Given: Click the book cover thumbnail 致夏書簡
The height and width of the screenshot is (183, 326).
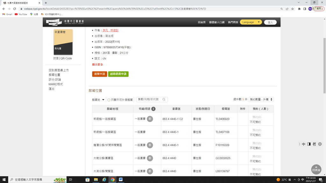Looking at the screenshot, I should pos(63,42).
